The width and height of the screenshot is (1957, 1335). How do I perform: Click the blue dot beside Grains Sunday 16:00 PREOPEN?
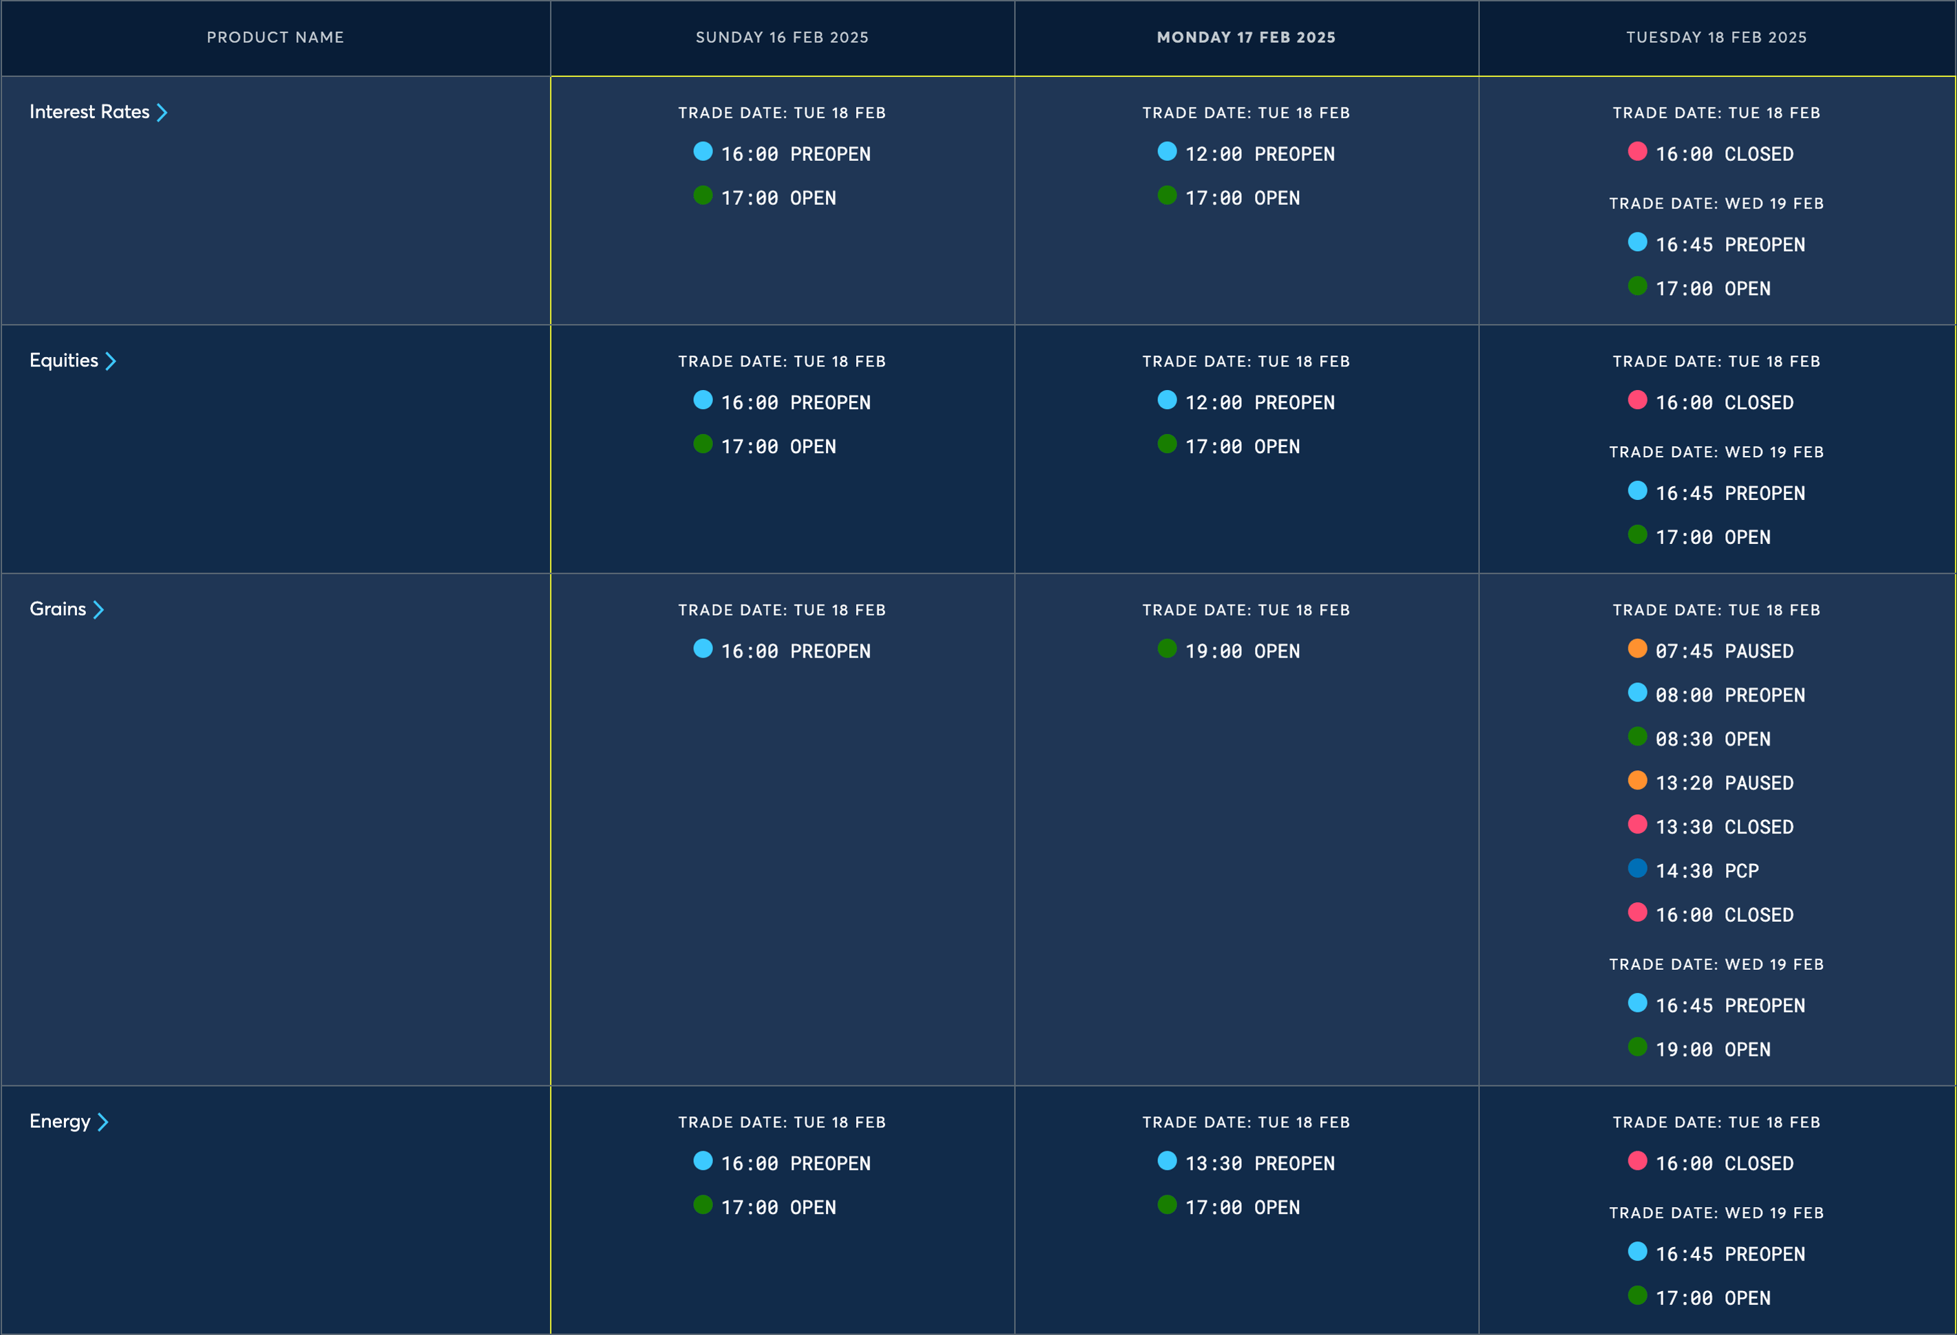[x=702, y=648]
